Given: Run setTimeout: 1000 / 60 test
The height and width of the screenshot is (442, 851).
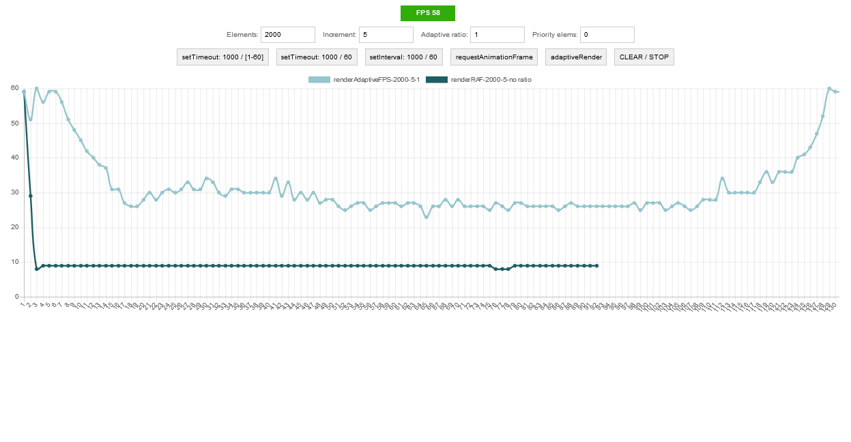Looking at the screenshot, I should point(317,57).
